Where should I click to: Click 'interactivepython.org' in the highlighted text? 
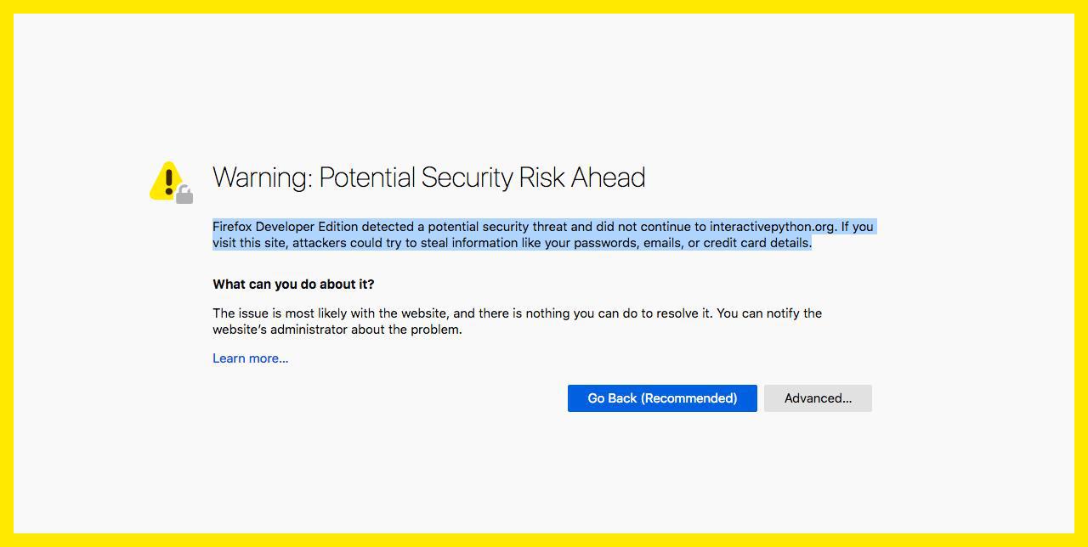[x=772, y=227]
